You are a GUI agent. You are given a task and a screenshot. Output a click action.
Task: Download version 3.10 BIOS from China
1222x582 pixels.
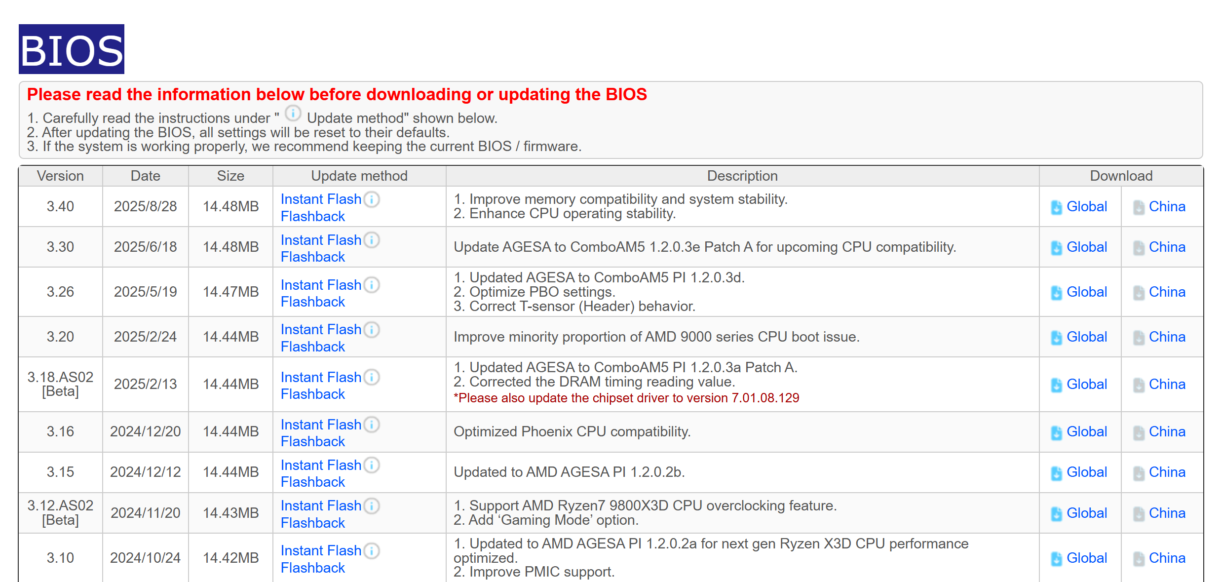[1167, 558]
